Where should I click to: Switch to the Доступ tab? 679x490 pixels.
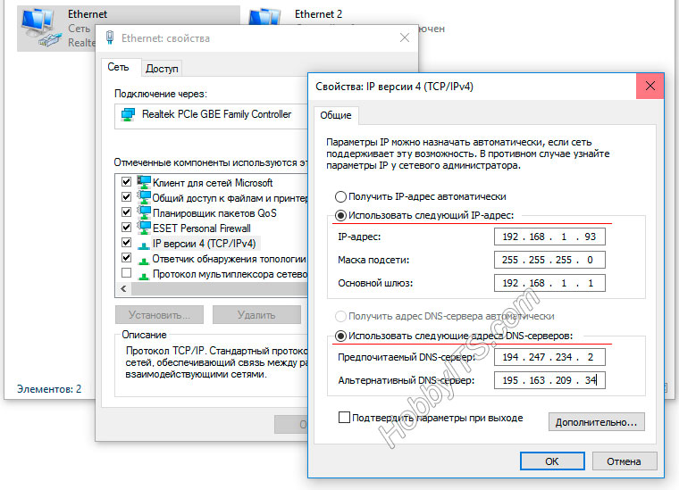(162, 68)
